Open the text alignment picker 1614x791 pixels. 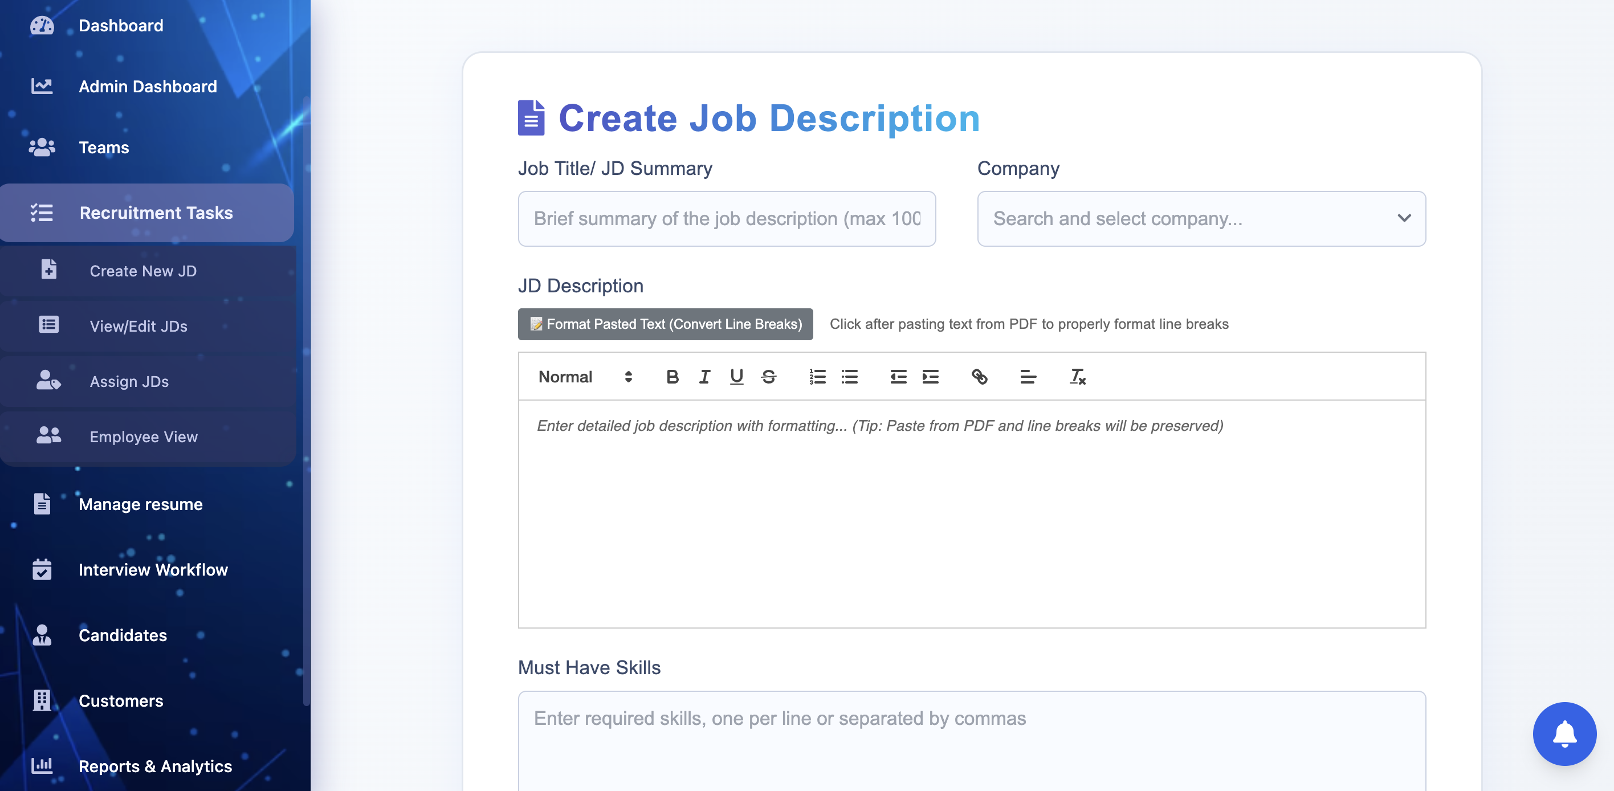coord(1028,376)
